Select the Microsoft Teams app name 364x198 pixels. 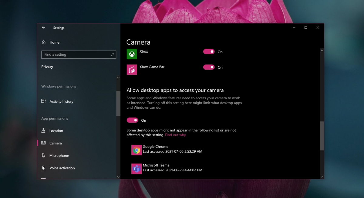pyautogui.click(x=156, y=165)
